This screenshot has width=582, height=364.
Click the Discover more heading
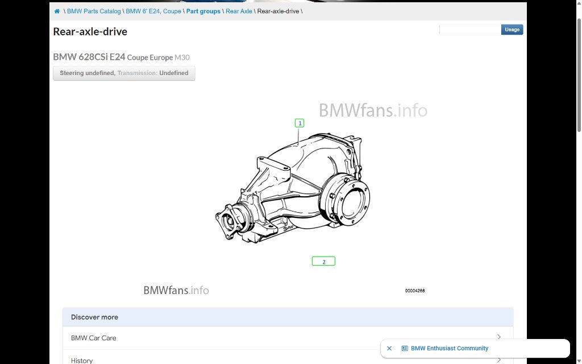pyautogui.click(x=94, y=317)
